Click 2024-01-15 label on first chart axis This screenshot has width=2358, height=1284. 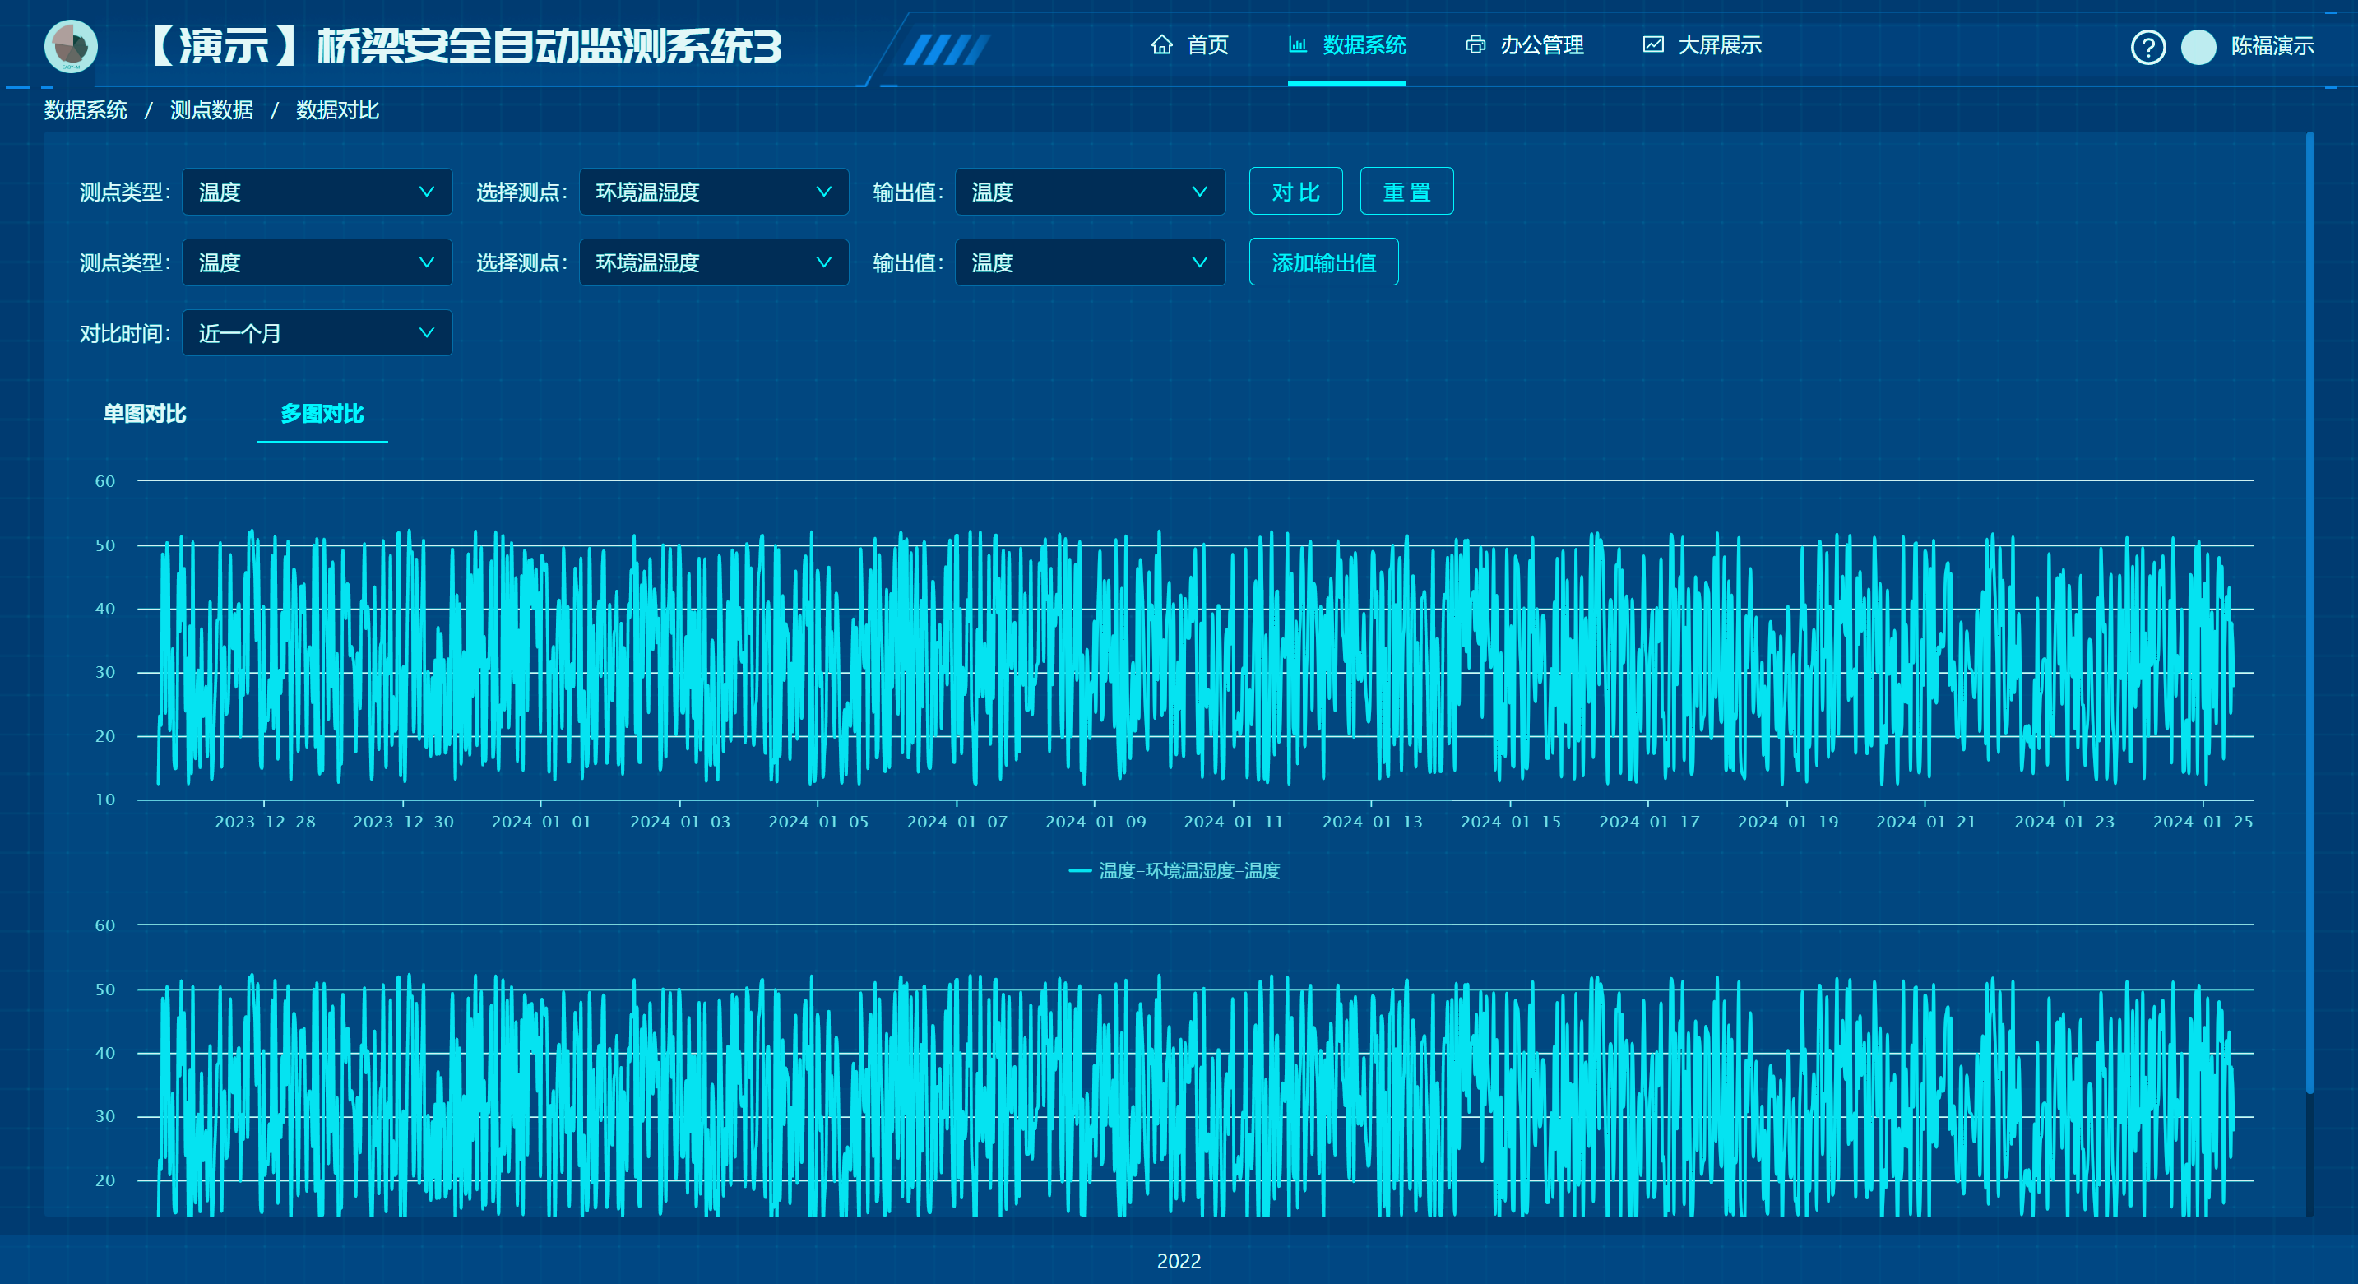click(1510, 822)
